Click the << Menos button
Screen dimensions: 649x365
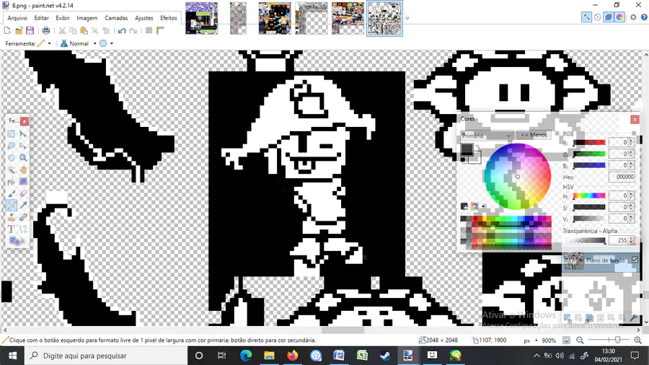(534, 135)
